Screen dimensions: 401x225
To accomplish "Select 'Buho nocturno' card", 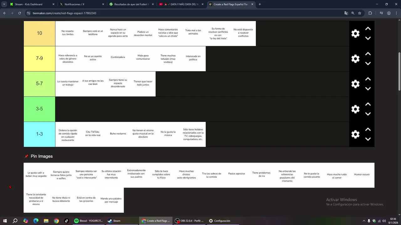I will 118,134.
